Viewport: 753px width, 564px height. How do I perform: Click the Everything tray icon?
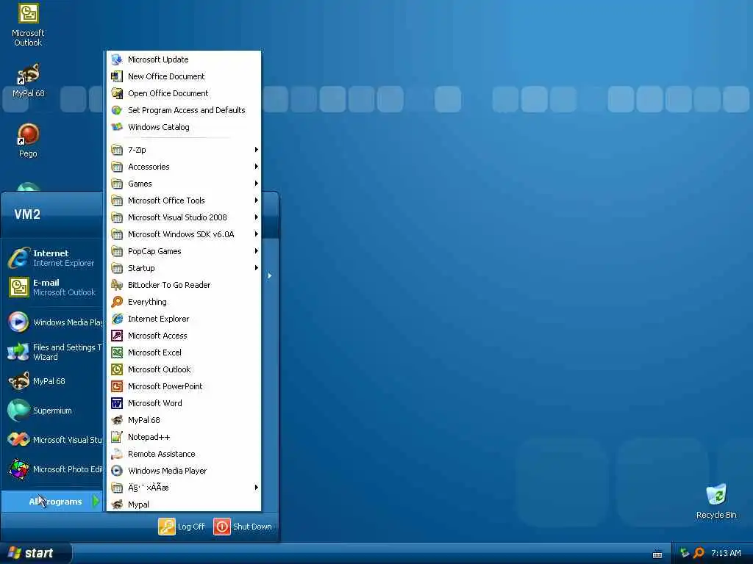click(699, 553)
